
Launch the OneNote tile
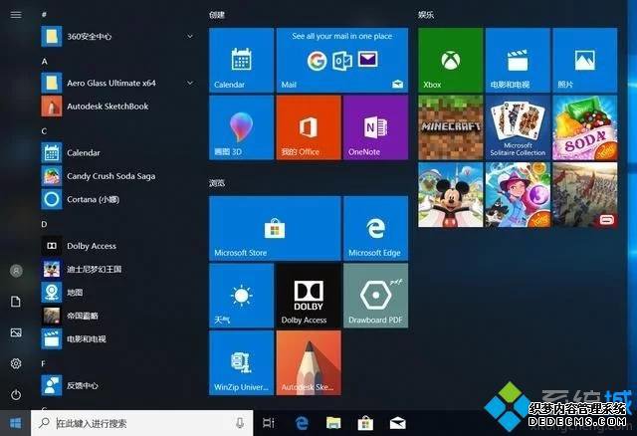click(376, 127)
